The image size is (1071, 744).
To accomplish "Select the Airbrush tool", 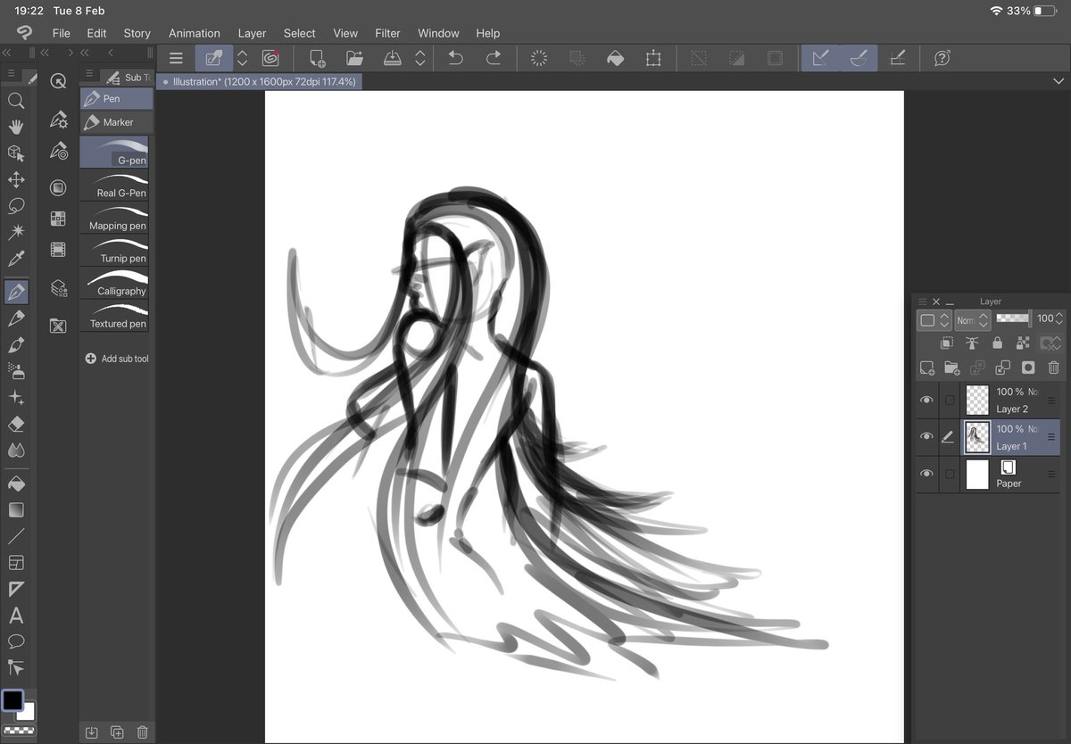I will (x=15, y=371).
